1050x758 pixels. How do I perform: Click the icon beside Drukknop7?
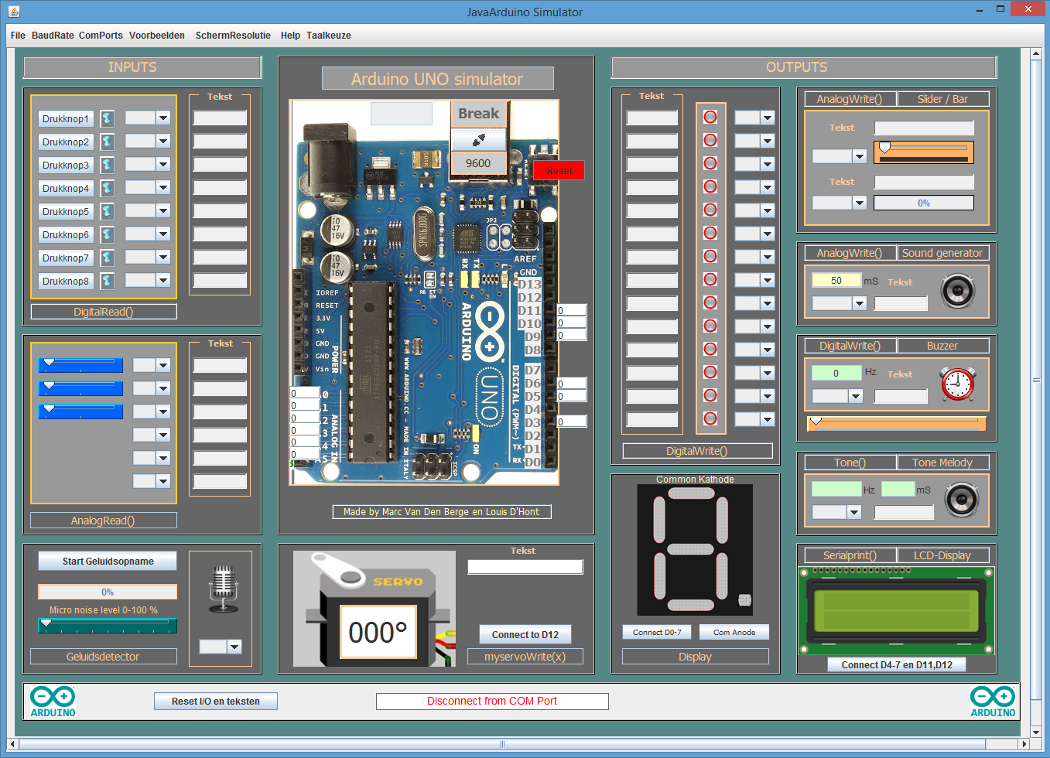click(108, 258)
